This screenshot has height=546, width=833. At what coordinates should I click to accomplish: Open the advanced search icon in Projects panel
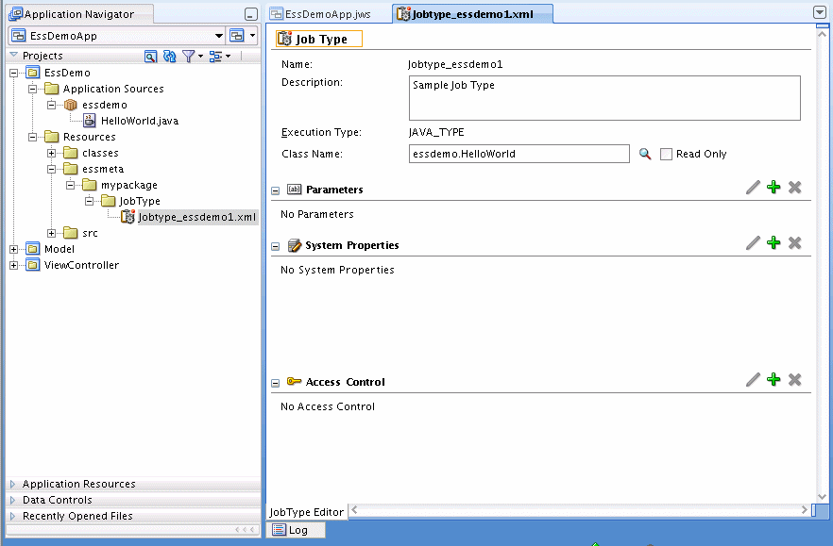(151, 56)
